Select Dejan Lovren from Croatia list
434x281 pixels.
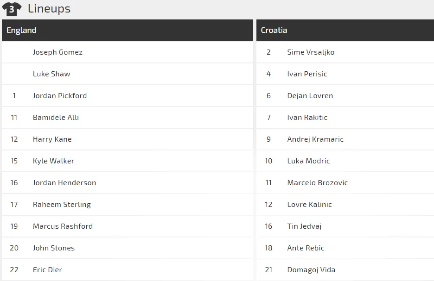point(310,96)
